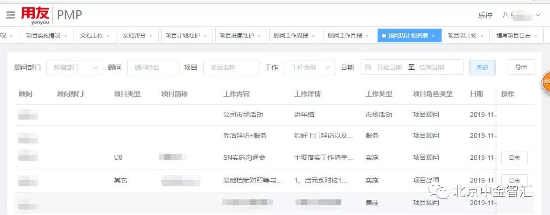Image resolution: width=550 pixels, height=215 pixels.
Task: Click the calendar icon in date field
Action: (368, 67)
